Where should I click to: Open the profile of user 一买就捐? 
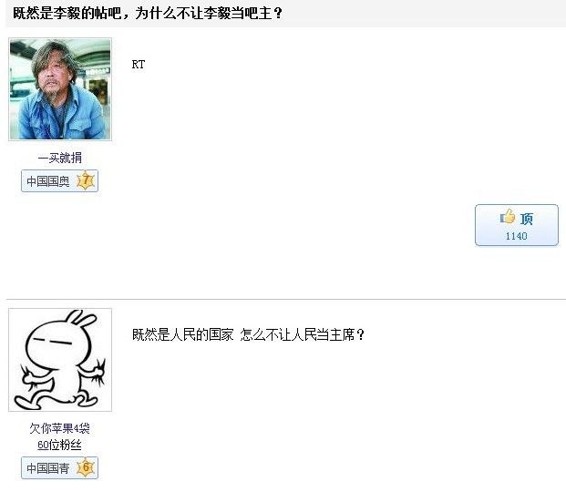tap(60, 158)
